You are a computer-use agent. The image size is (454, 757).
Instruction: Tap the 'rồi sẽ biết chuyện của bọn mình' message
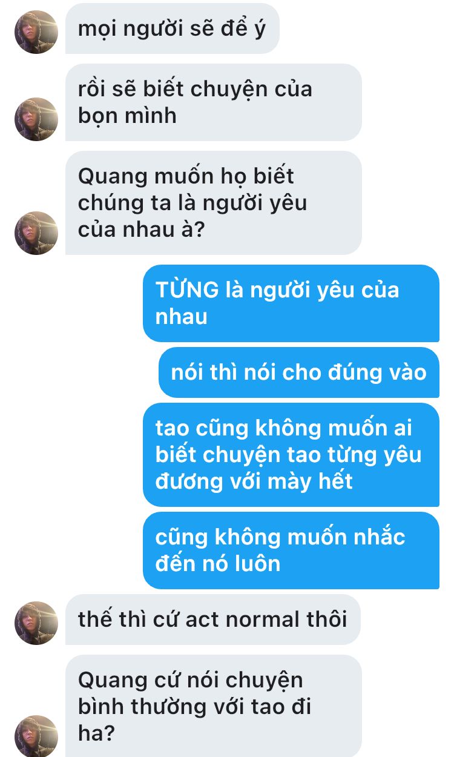tap(214, 102)
